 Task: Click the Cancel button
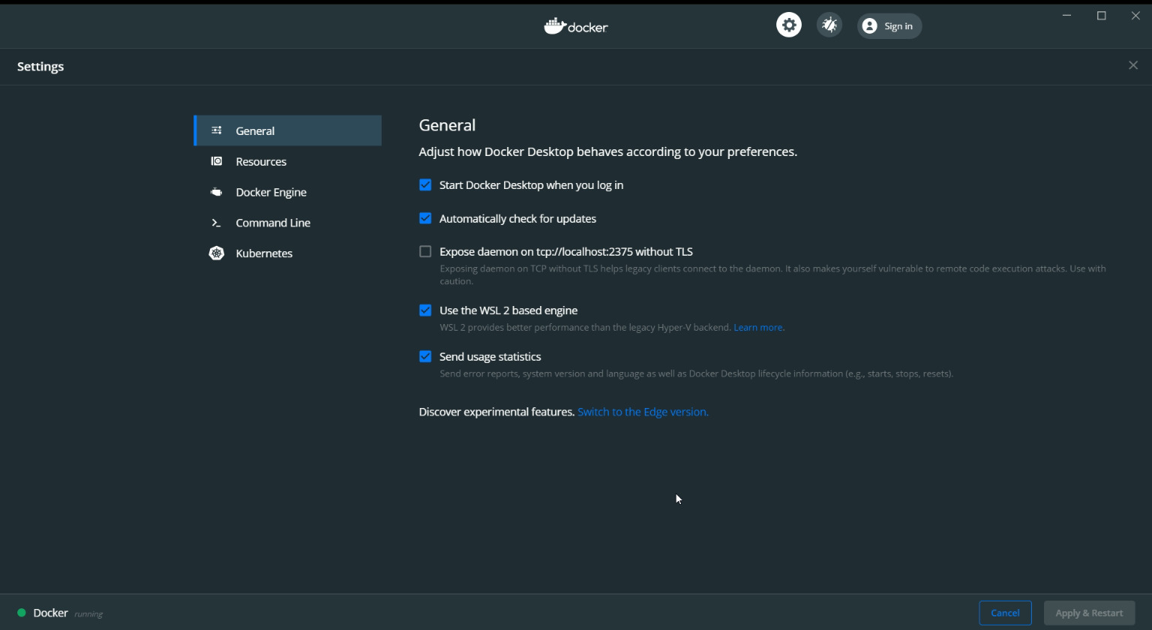point(1005,613)
